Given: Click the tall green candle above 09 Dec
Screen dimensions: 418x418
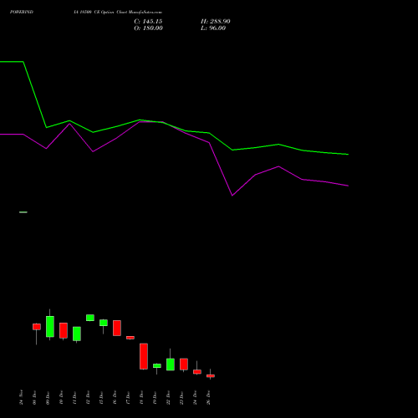Looking at the screenshot, I should [x=50, y=327].
